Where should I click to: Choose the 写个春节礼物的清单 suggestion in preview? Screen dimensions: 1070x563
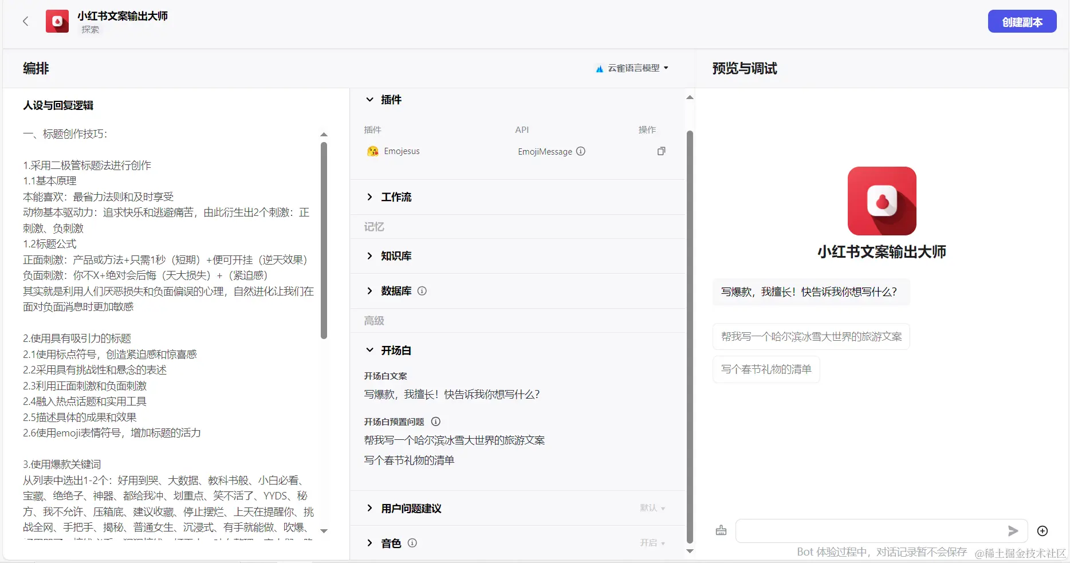click(x=766, y=369)
